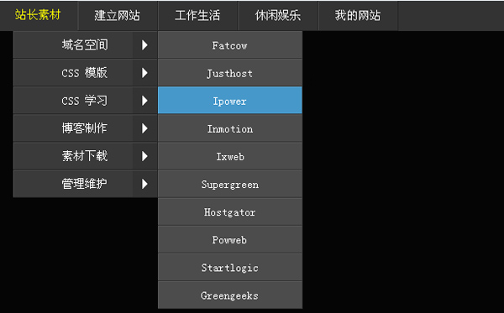The height and width of the screenshot is (313, 504).
Task: Open the Startlogic submenu item
Action: pyautogui.click(x=230, y=268)
